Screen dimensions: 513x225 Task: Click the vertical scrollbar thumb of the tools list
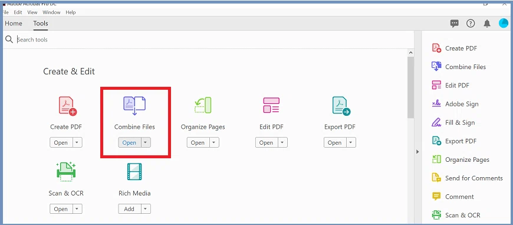(x=410, y=87)
